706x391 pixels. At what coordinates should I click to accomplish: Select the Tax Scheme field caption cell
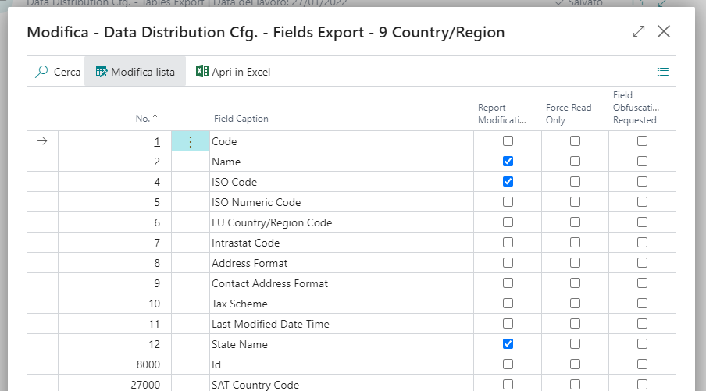(239, 304)
